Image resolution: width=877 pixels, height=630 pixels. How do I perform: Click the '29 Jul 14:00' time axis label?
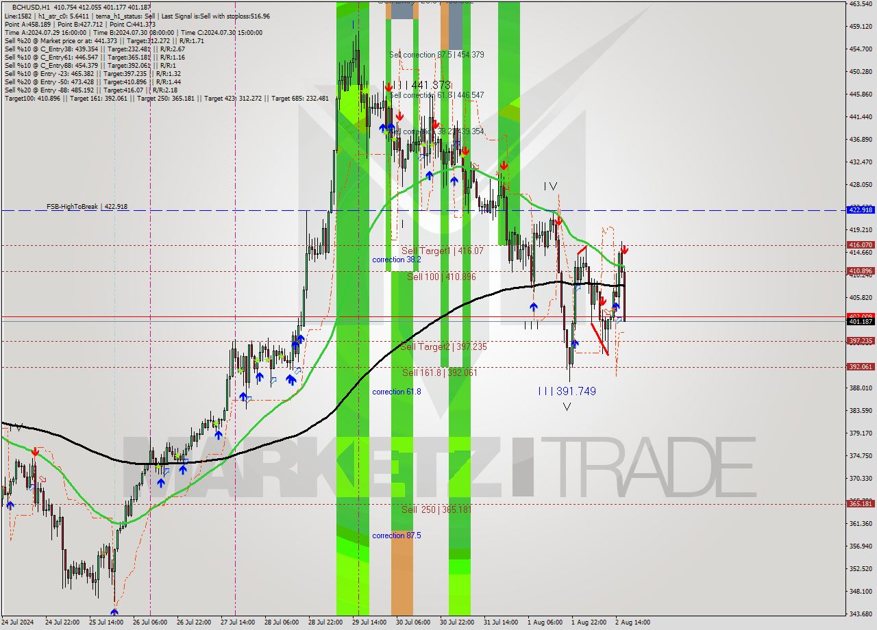369,622
